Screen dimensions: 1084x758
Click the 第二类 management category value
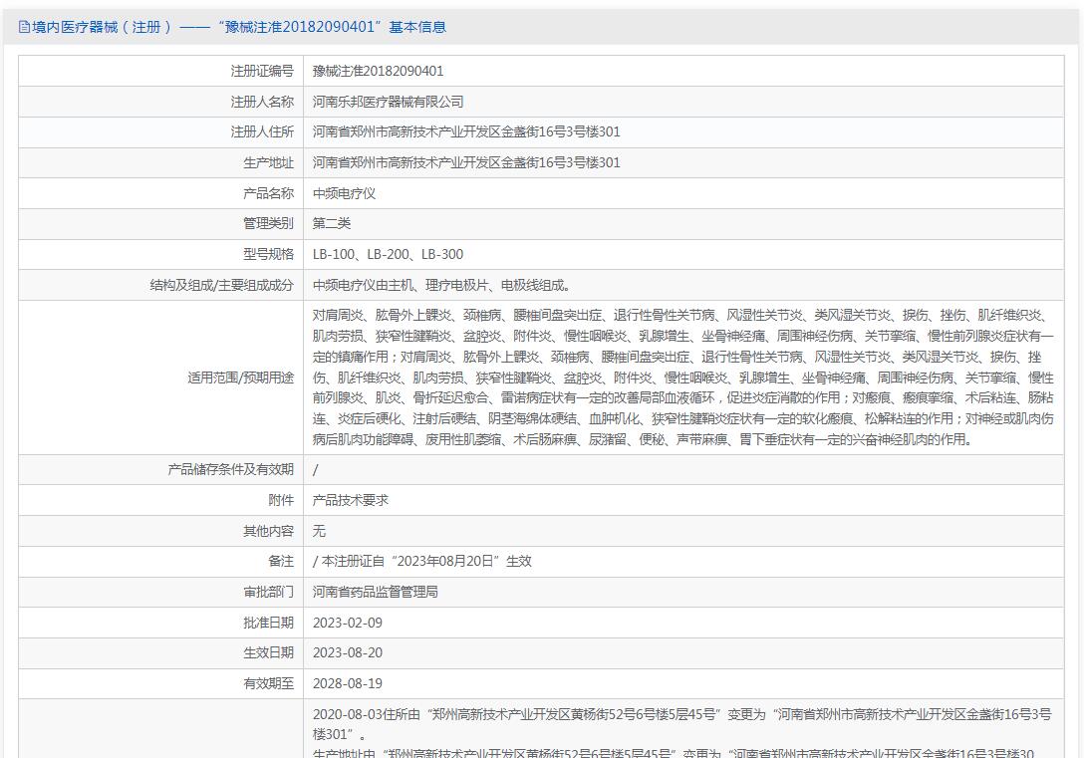pyautogui.click(x=332, y=223)
